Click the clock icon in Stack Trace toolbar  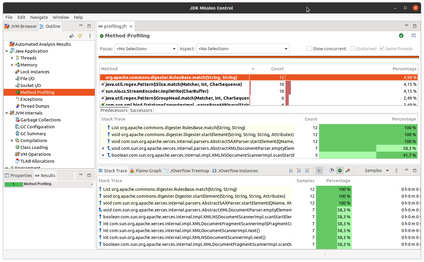tap(331, 170)
